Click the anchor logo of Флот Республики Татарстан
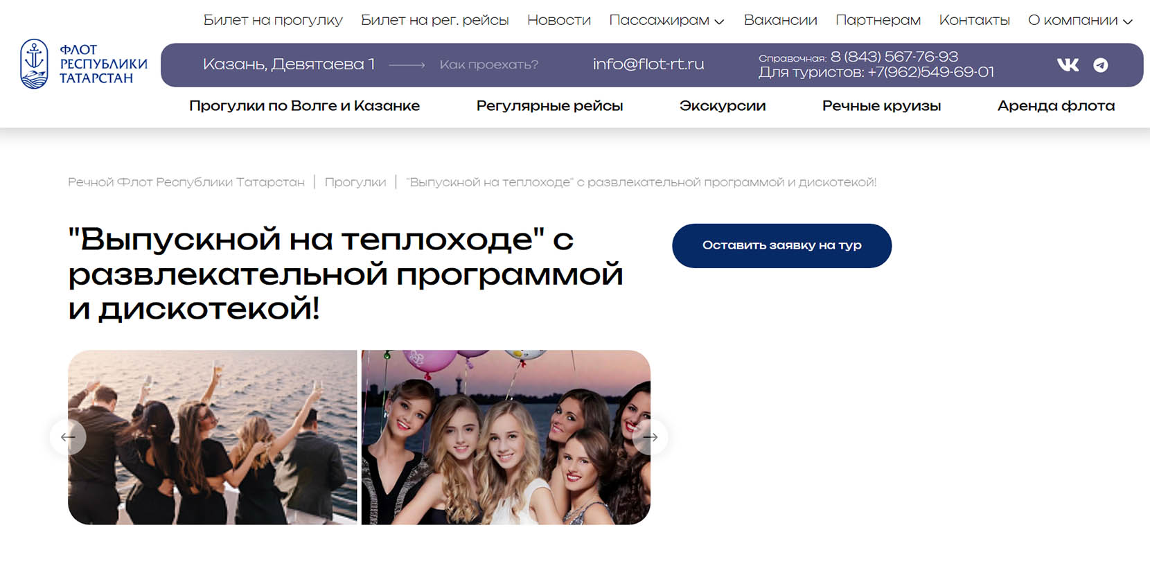The image size is (1150, 575). point(34,64)
